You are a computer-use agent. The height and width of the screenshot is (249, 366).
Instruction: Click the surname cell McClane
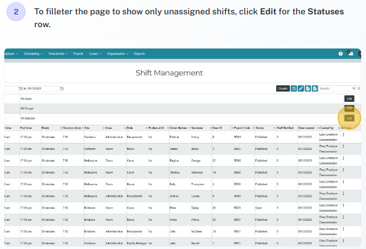coord(197,231)
